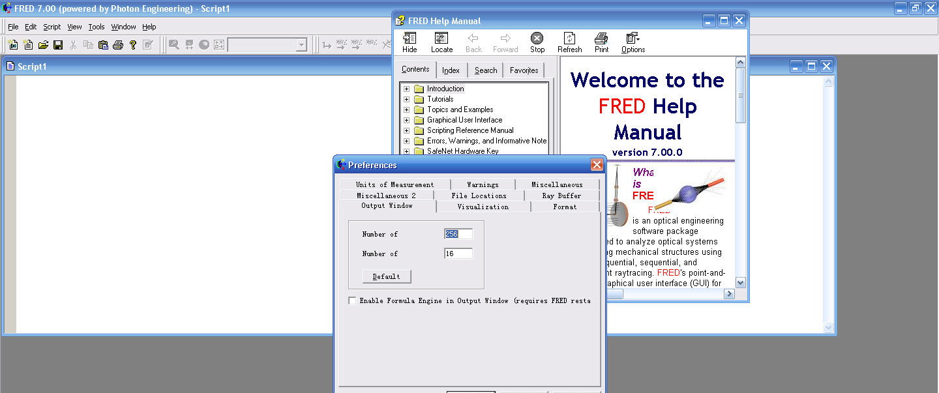The height and width of the screenshot is (393, 939).
Task: Click the printer icon in the main toolbar
Action: 118,45
